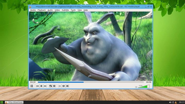Toggle the total time 09:56 display
185x104 pixels.
pyautogui.click(x=149, y=82)
